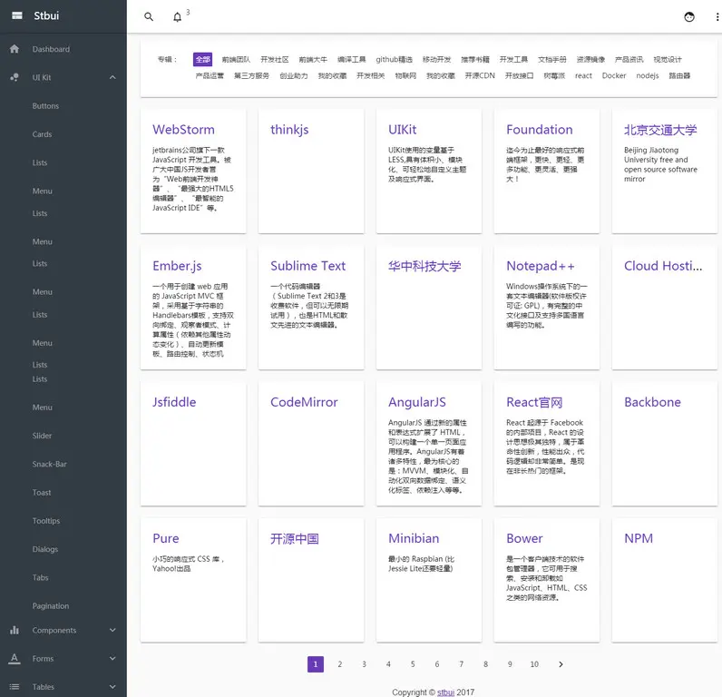Collapse the UI Kit section chevron
This screenshot has width=722, height=697.
pos(112,77)
